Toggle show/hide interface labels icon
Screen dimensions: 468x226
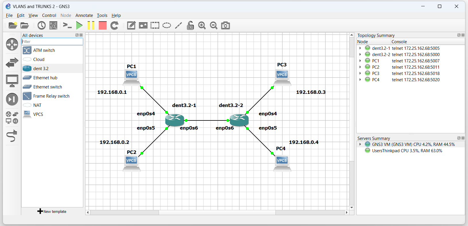coord(53,25)
